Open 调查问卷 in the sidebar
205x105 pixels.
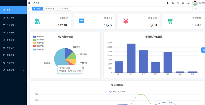coord(13,63)
